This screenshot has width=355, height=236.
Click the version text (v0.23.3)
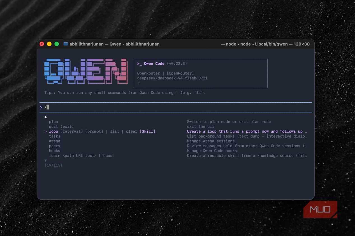tap(177, 63)
